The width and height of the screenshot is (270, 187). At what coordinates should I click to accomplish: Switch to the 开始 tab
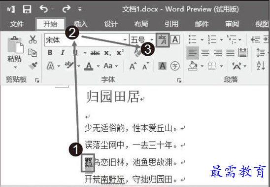click(x=50, y=24)
